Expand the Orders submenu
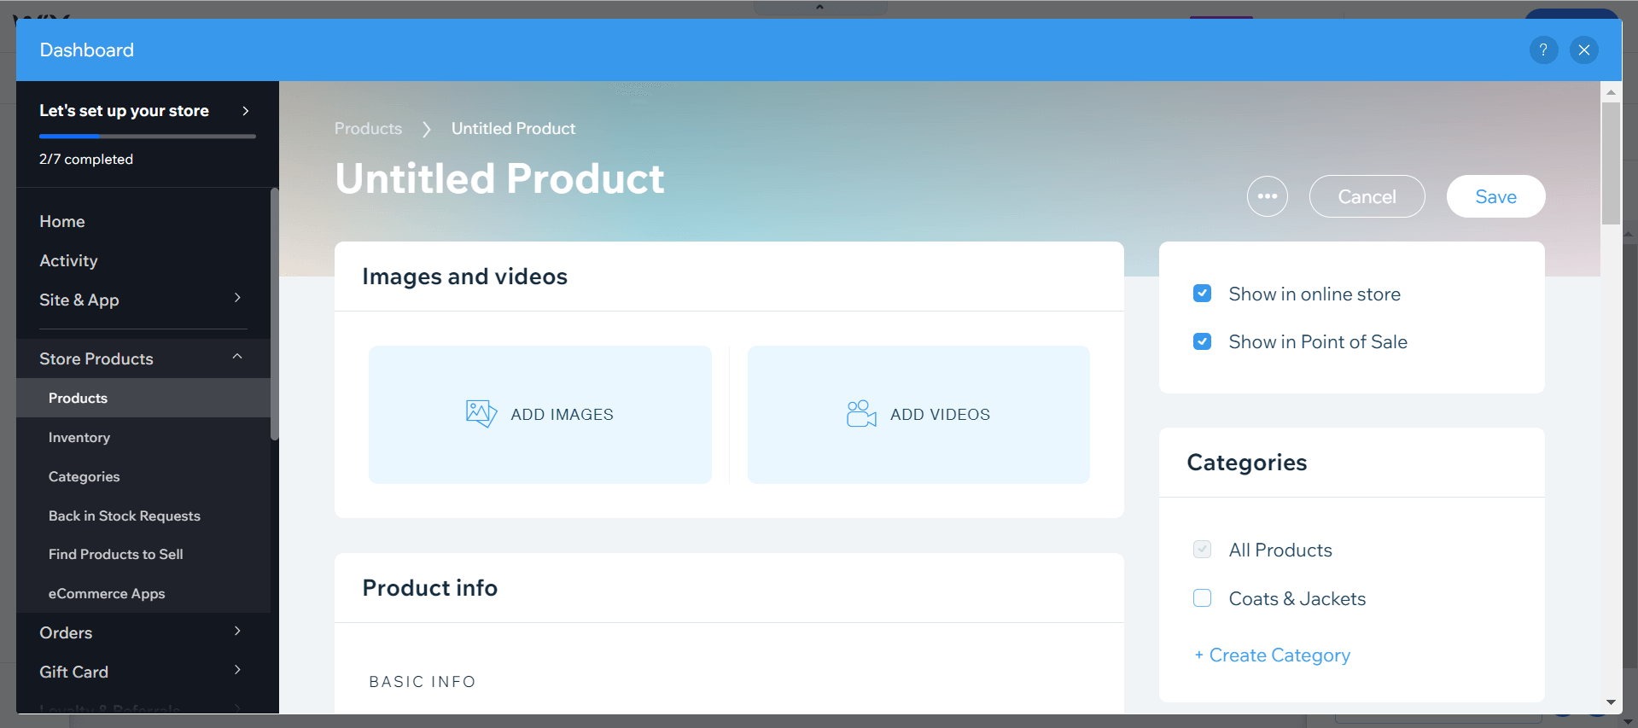The image size is (1638, 728). pos(237,631)
